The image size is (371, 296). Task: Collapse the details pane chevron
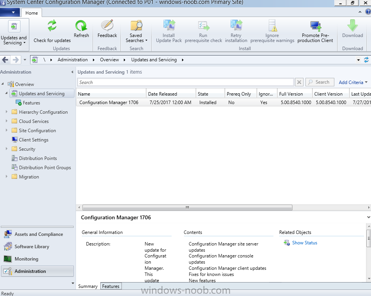click(x=368, y=217)
